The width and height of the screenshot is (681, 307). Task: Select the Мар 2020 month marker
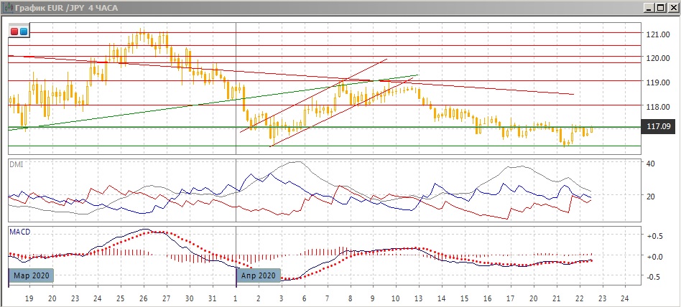point(32,275)
